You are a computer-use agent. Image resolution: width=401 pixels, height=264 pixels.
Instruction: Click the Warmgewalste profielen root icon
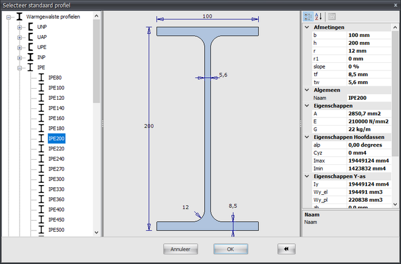pyautogui.click(x=20, y=17)
